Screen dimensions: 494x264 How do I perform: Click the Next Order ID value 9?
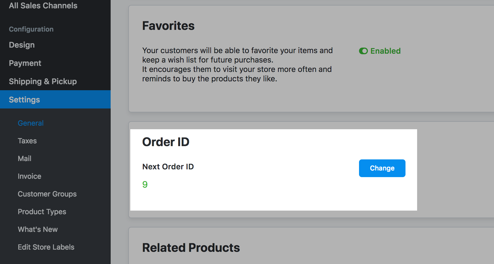(145, 185)
